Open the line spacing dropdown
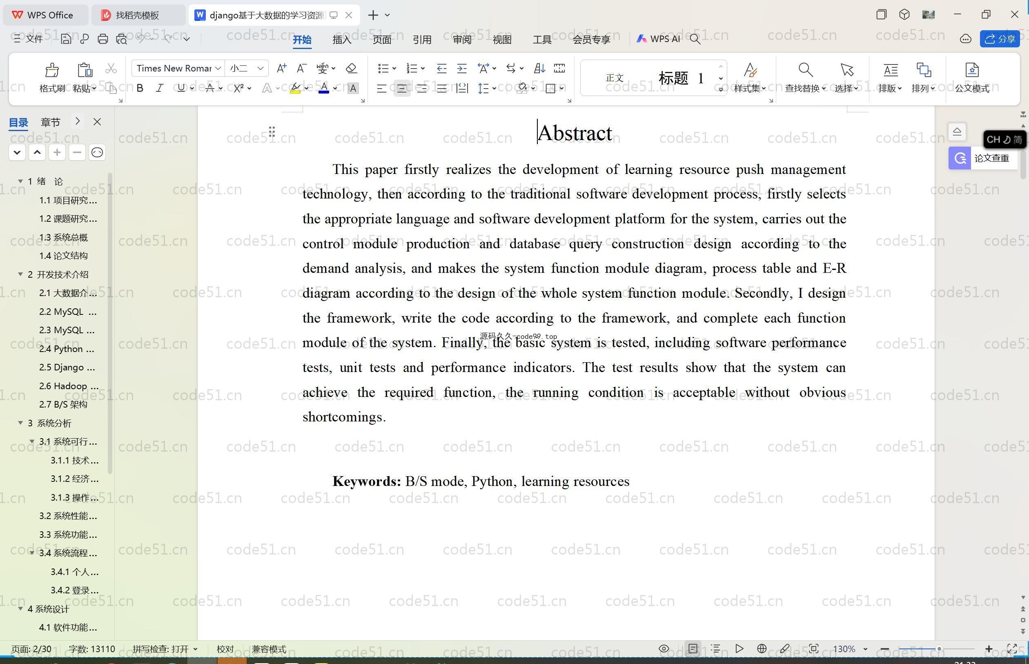This screenshot has width=1029, height=664. pos(494,88)
